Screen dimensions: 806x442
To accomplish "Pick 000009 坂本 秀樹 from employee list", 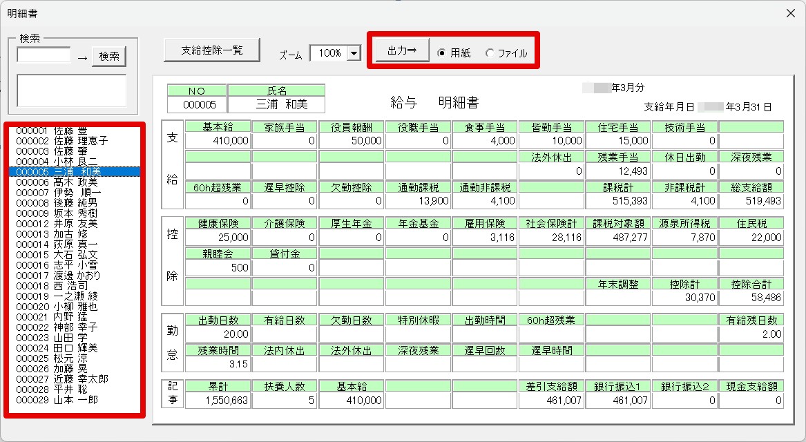I will [57, 213].
